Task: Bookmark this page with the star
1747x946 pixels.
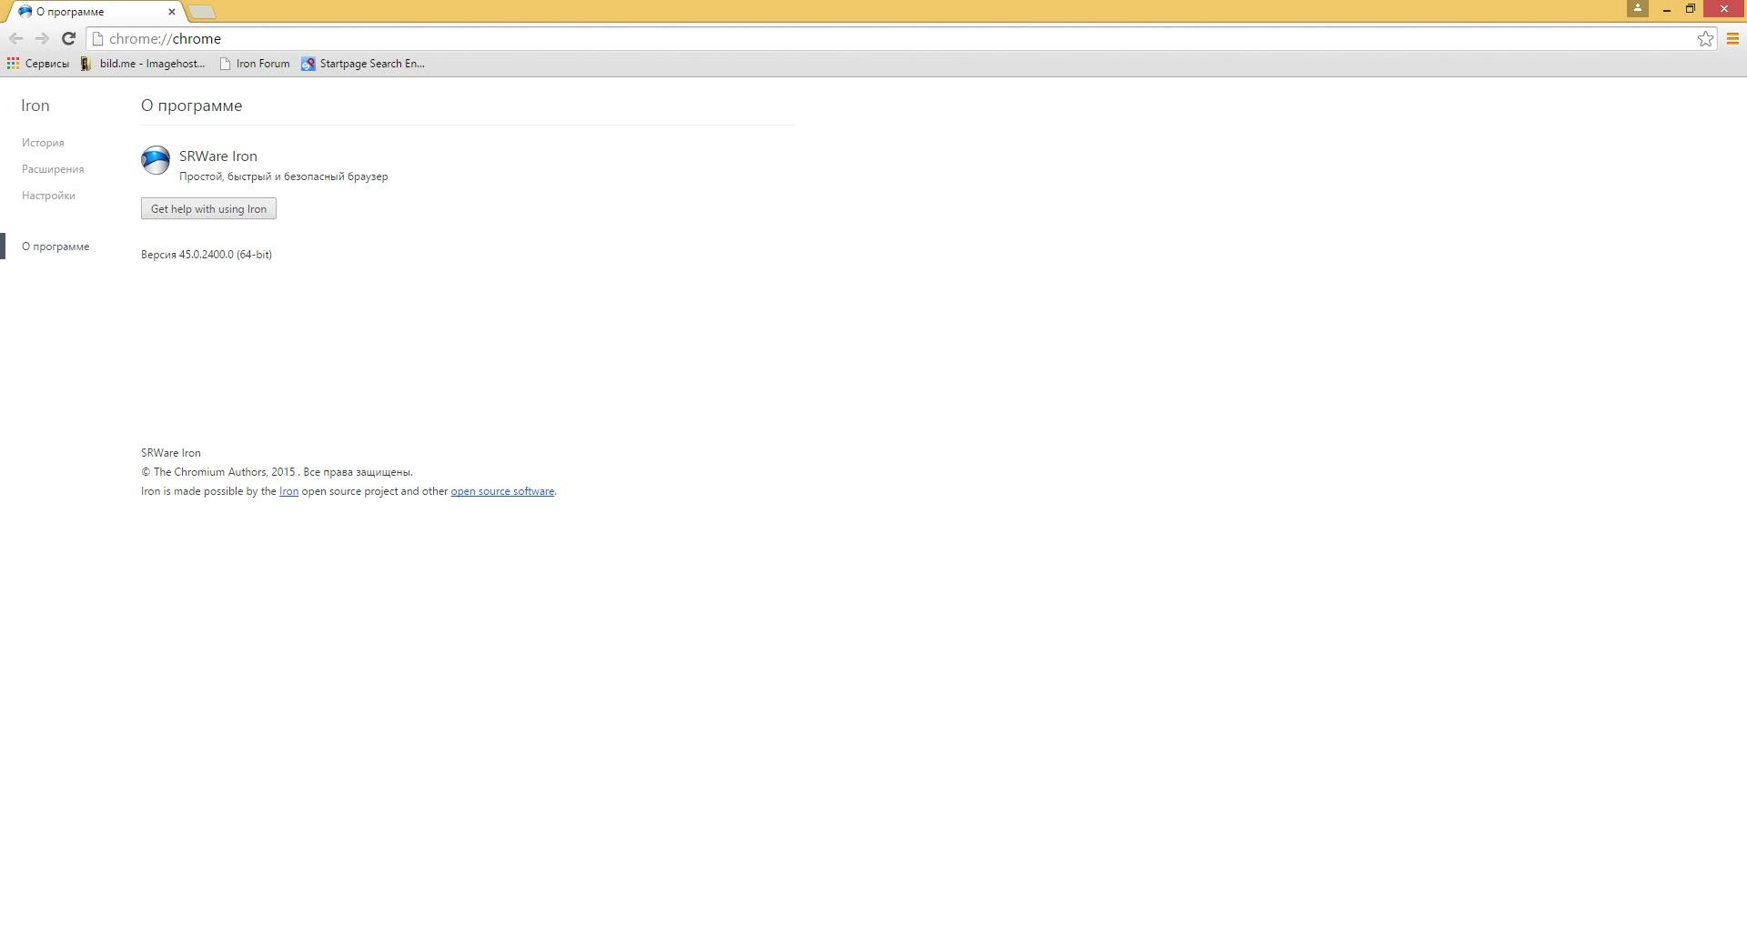Action: point(1705,38)
